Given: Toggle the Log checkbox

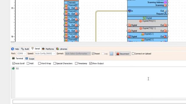Looking at the screenshot, I should point(103,54).
